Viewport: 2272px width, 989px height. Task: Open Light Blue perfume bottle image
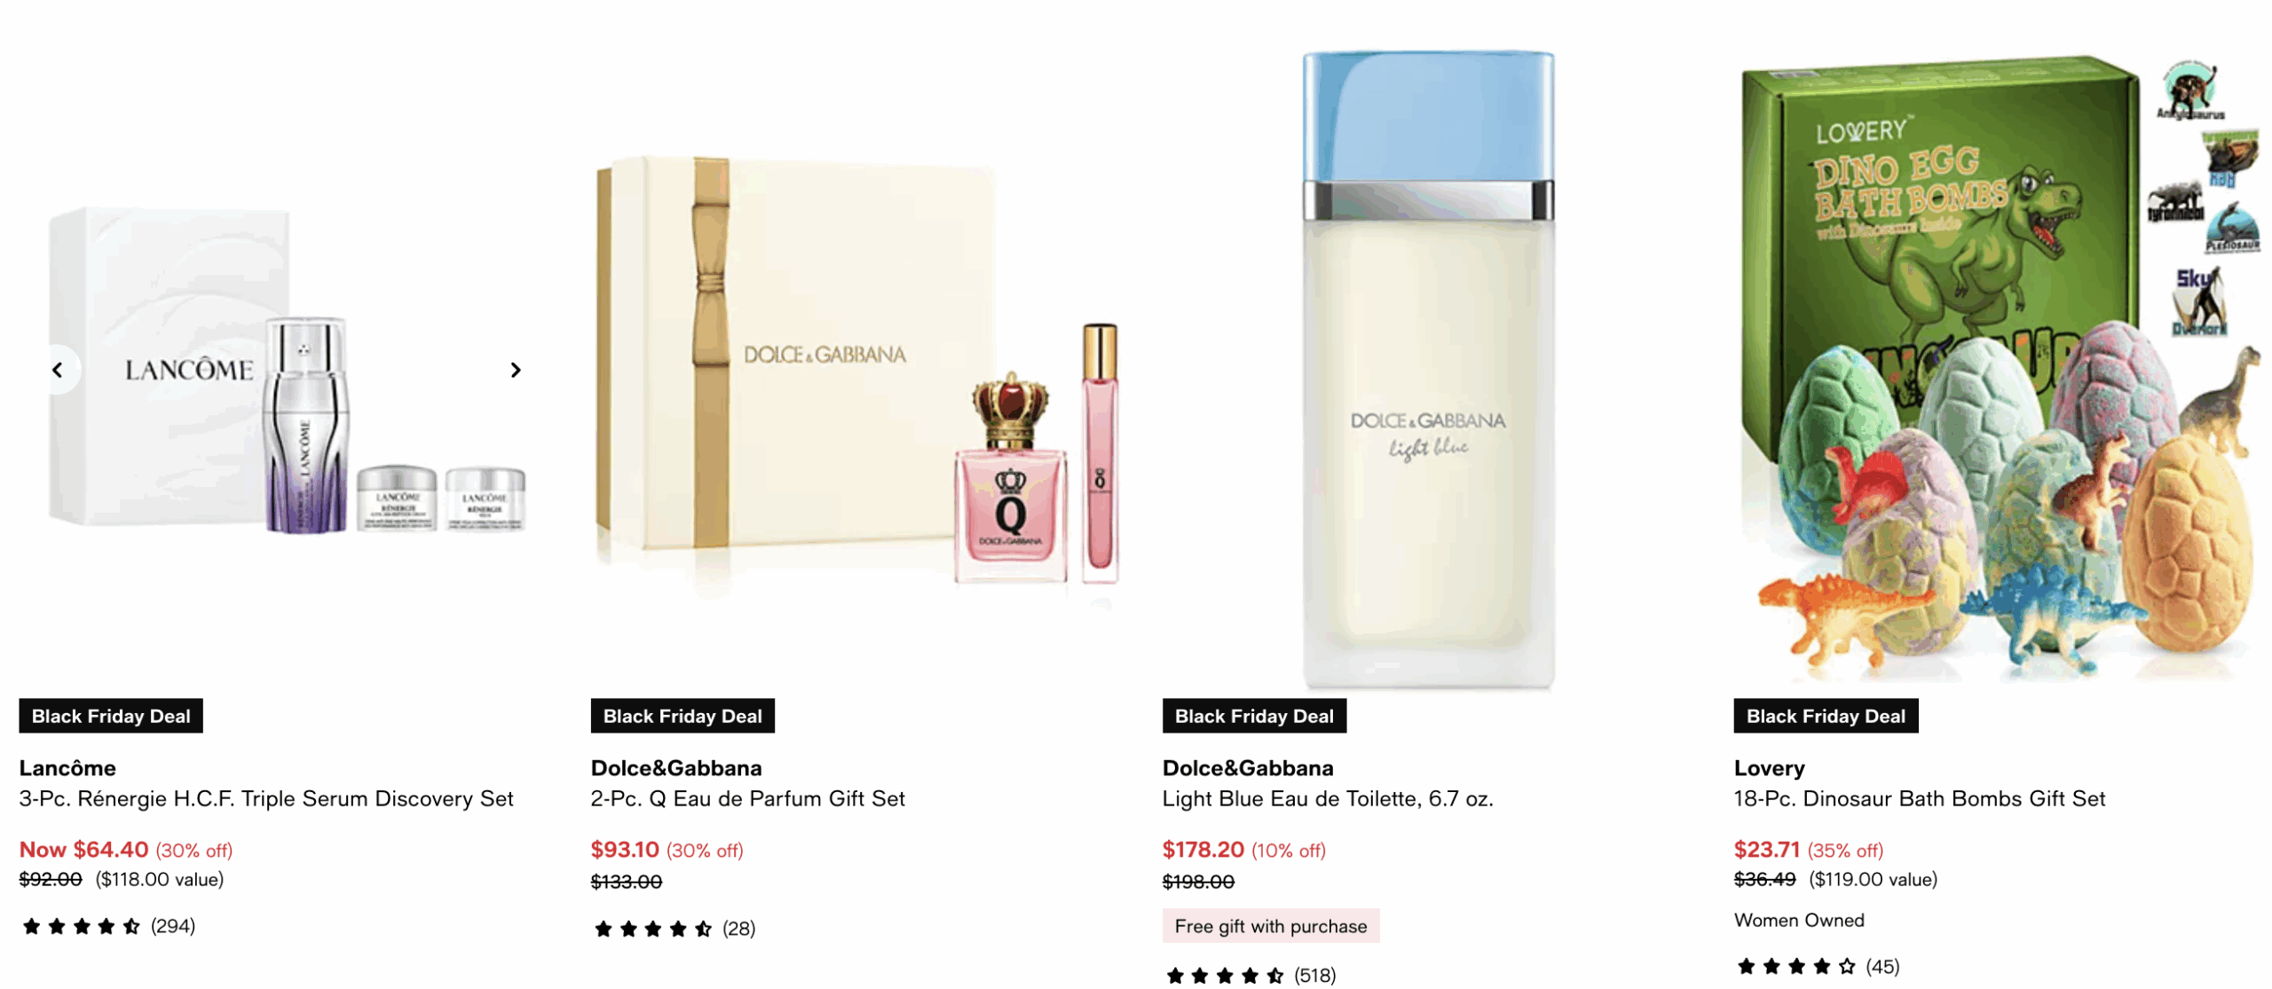[1428, 369]
